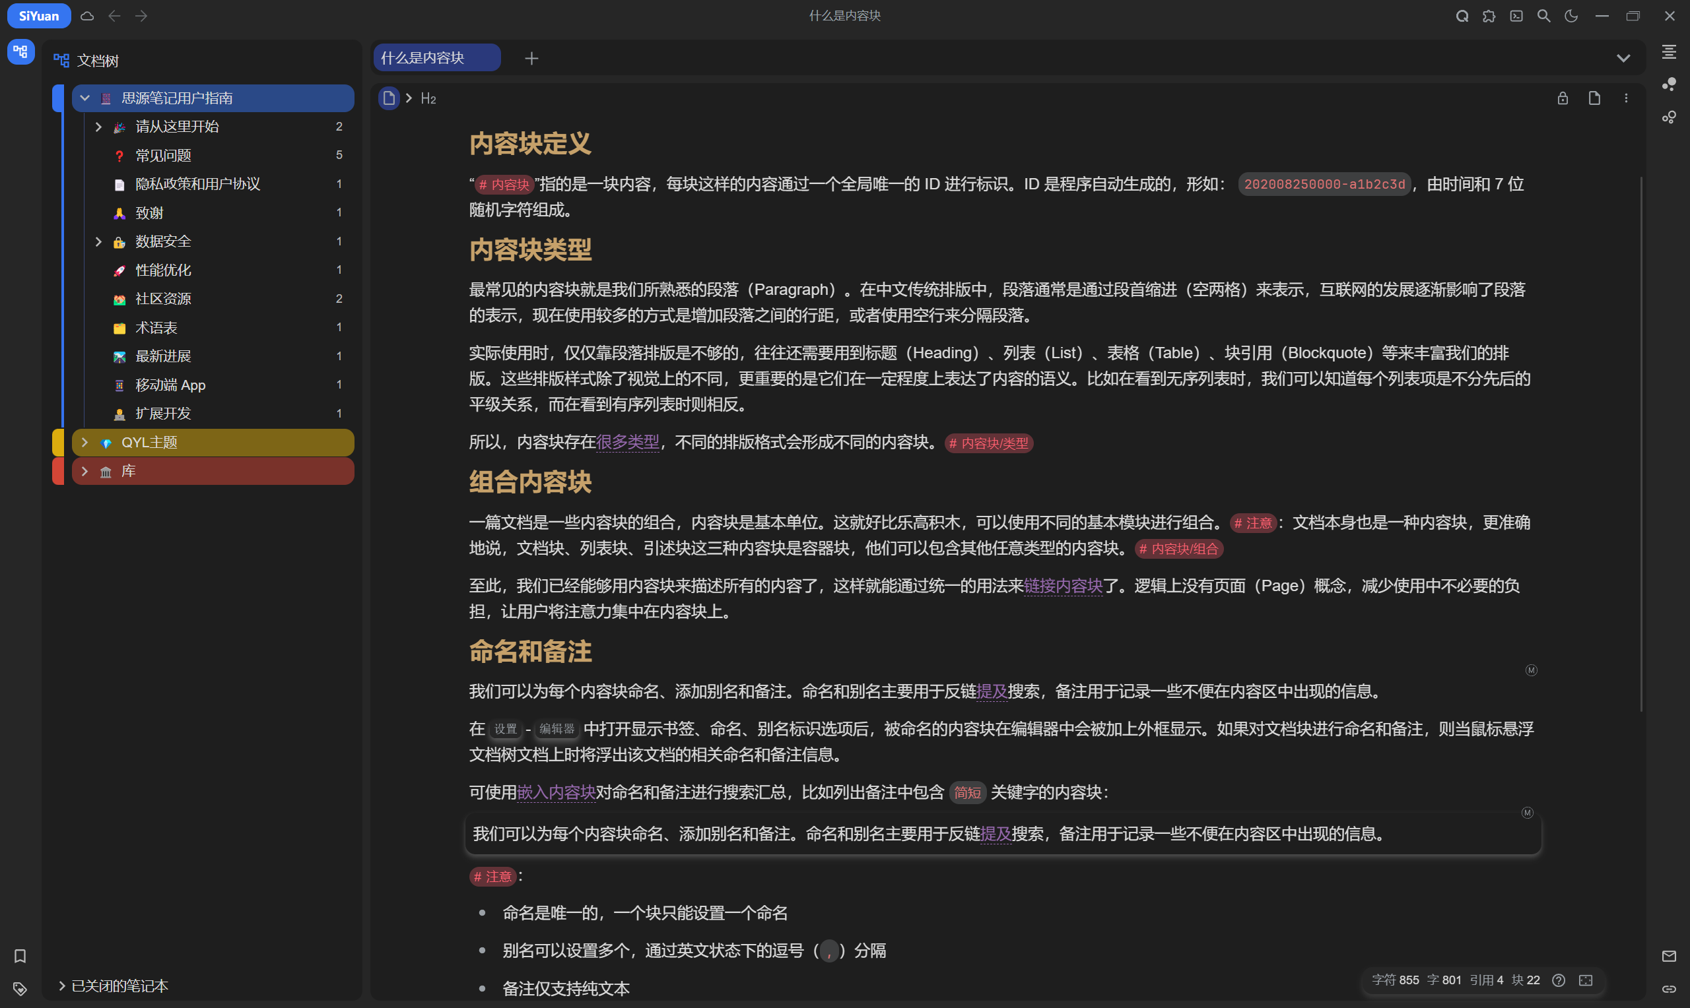Toggle the bookmark panel at bottom left
Image resolution: width=1690 pixels, height=1008 pixels.
[x=20, y=957]
